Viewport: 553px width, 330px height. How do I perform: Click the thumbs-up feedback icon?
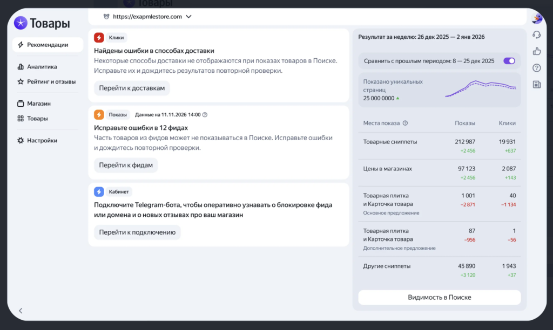(536, 51)
